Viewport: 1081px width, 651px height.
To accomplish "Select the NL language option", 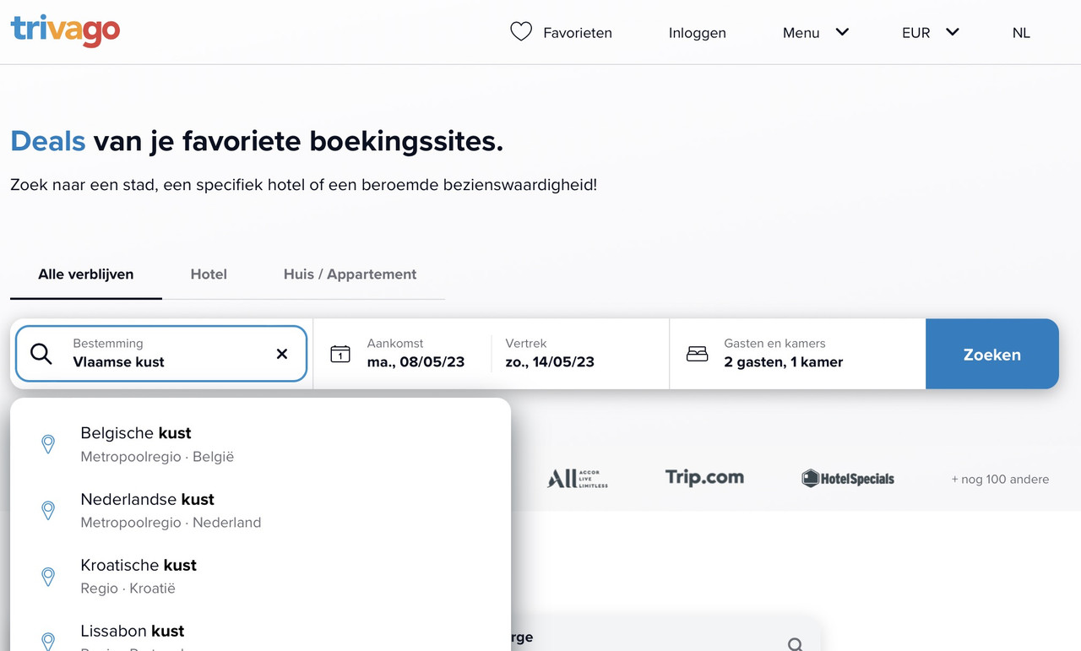I will (1021, 33).
